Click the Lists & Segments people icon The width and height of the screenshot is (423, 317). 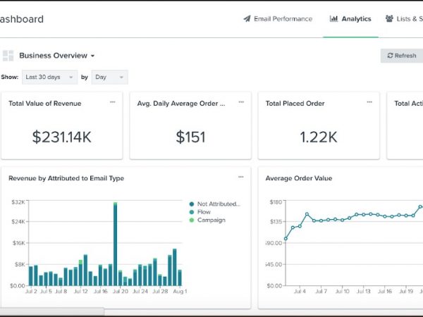(x=390, y=19)
